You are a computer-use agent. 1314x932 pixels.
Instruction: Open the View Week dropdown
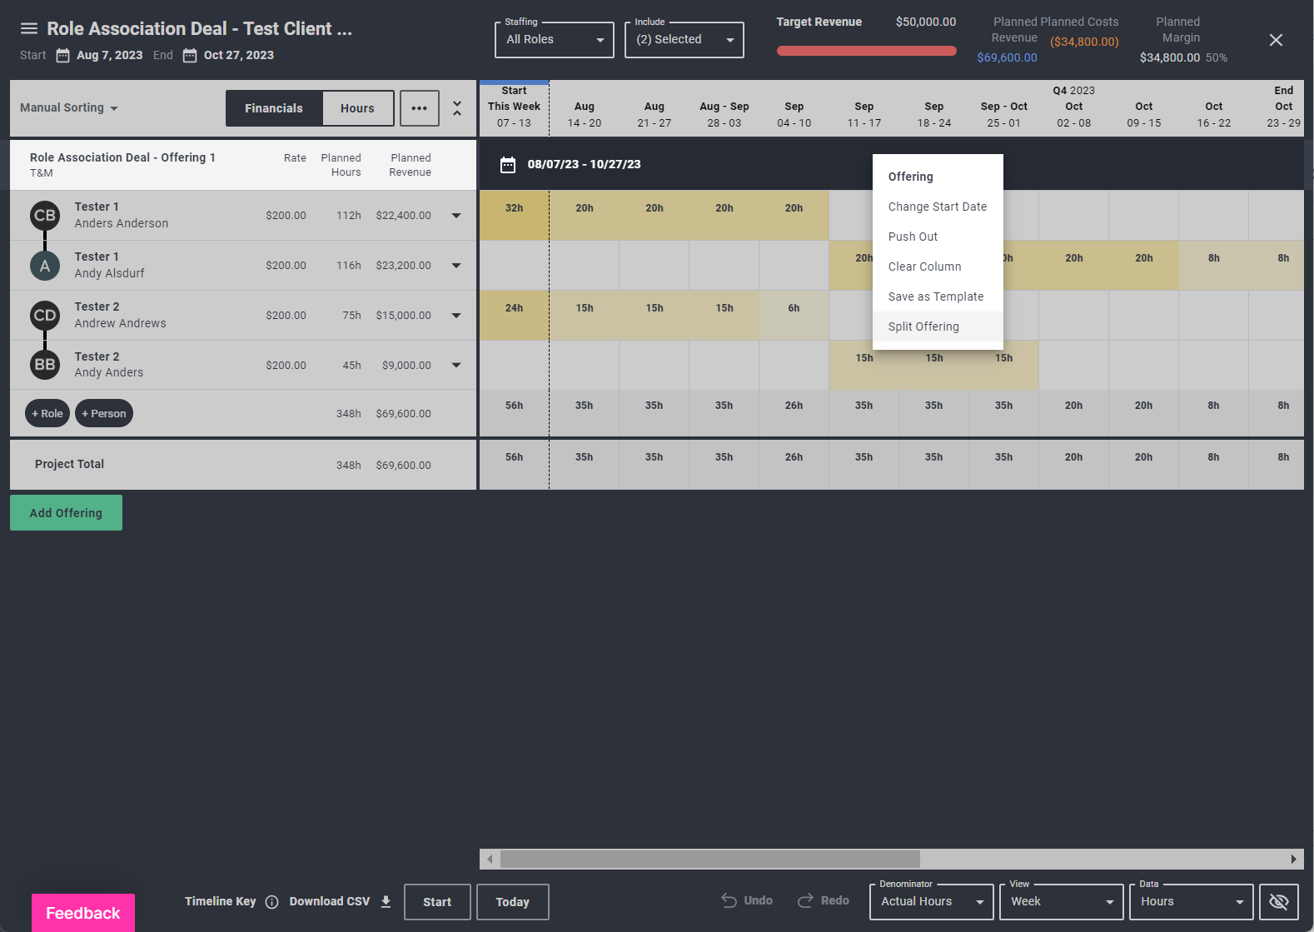(x=1062, y=901)
